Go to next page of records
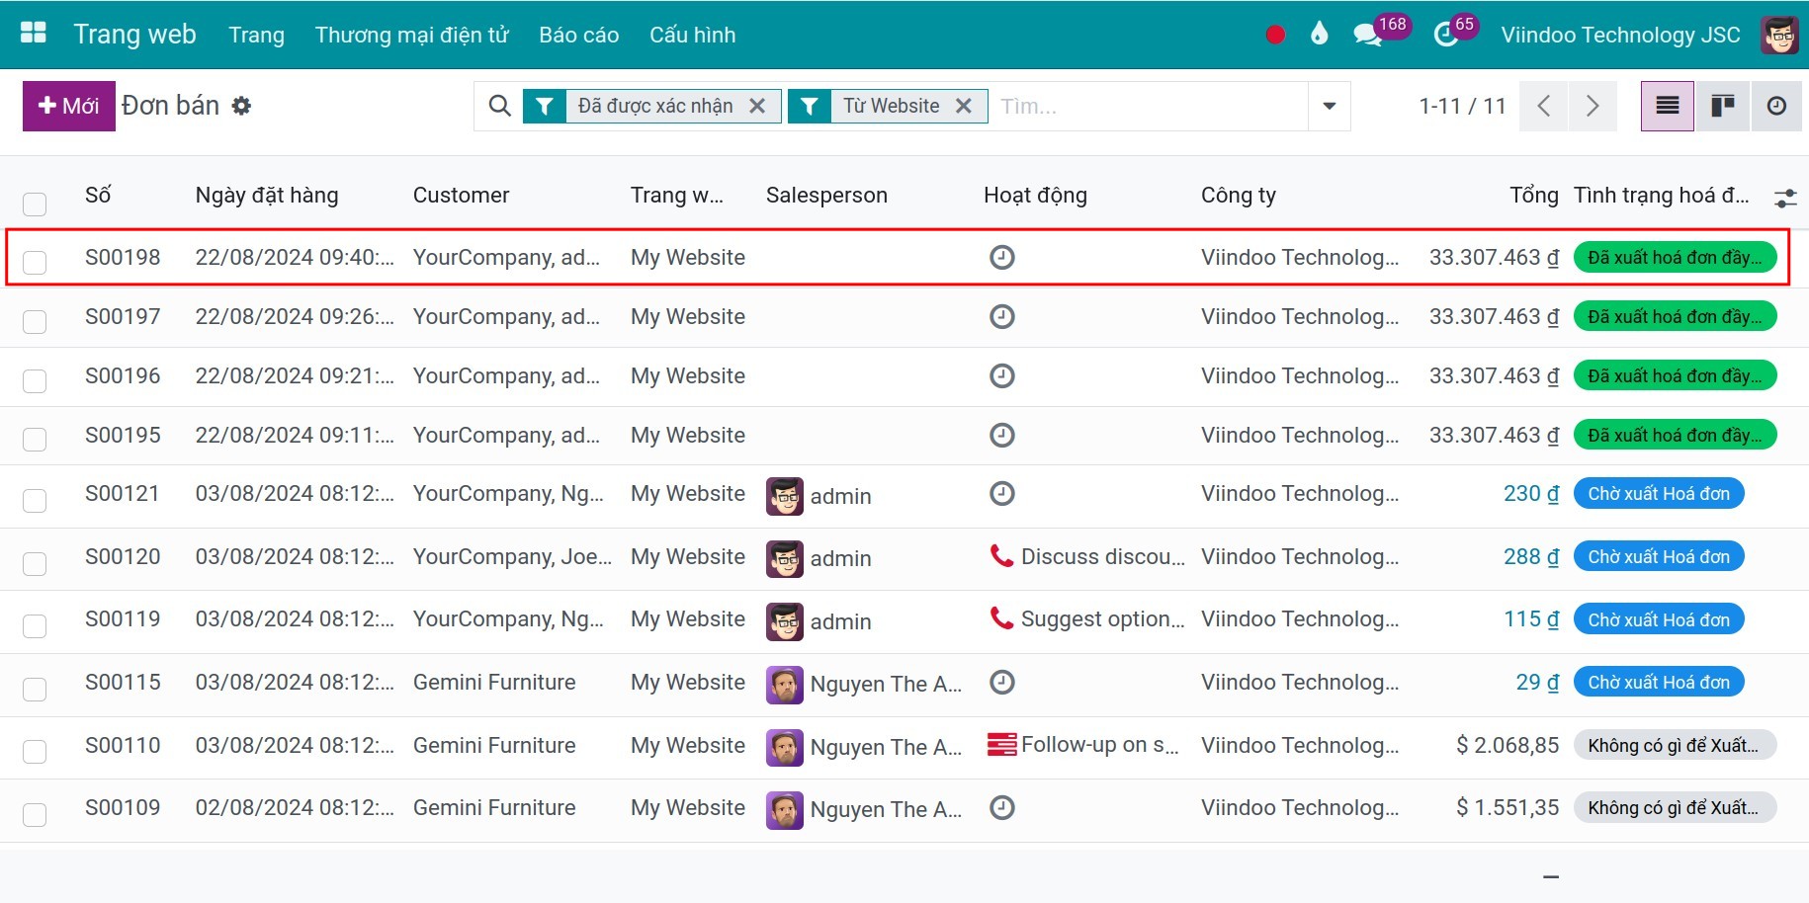Screen dimensions: 1809x903 click(x=1592, y=106)
